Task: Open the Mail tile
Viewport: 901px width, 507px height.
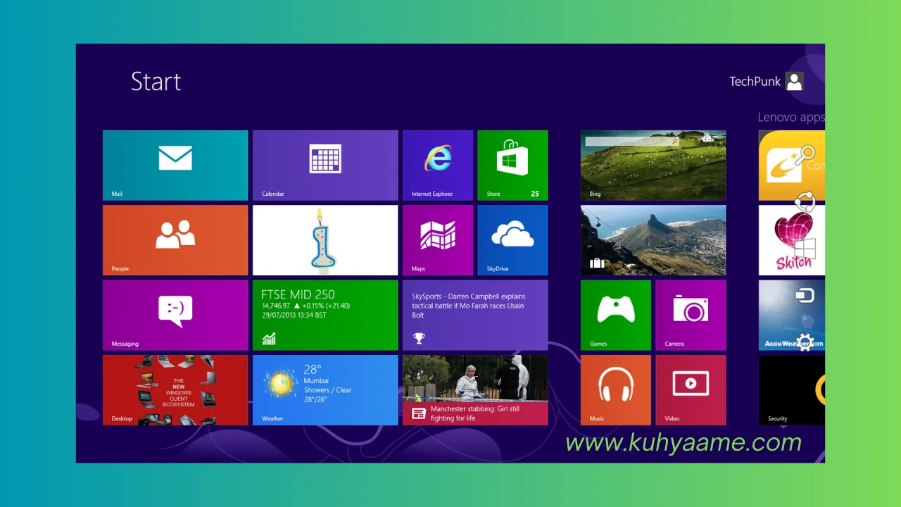Action: click(175, 165)
